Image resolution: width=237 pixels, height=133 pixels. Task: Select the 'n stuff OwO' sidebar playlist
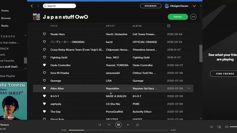pos(9,66)
